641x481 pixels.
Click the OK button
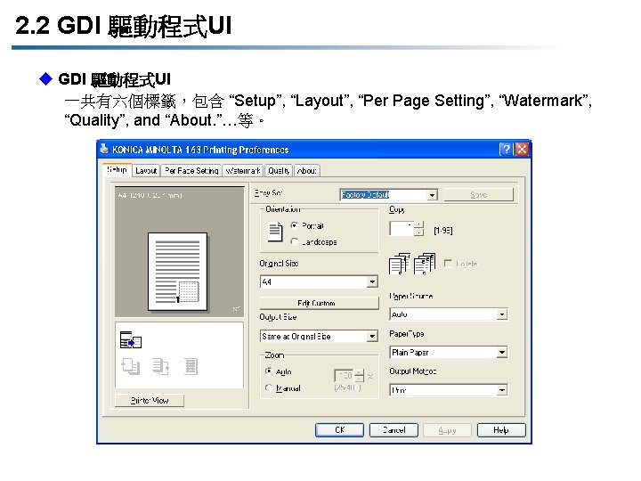pos(339,430)
